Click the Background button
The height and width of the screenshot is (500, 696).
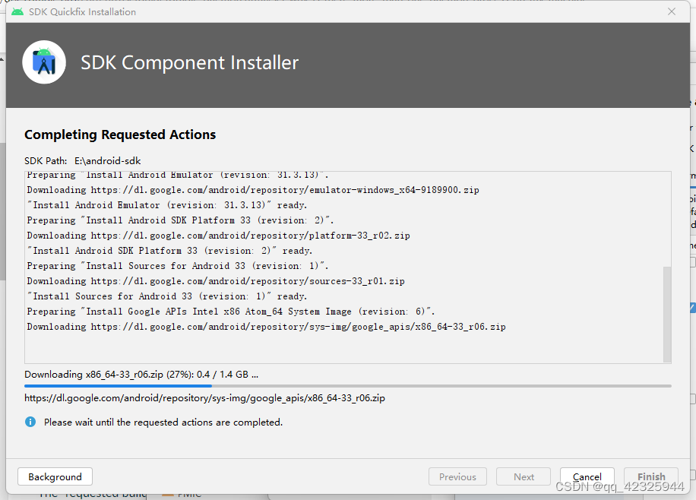pyautogui.click(x=55, y=476)
